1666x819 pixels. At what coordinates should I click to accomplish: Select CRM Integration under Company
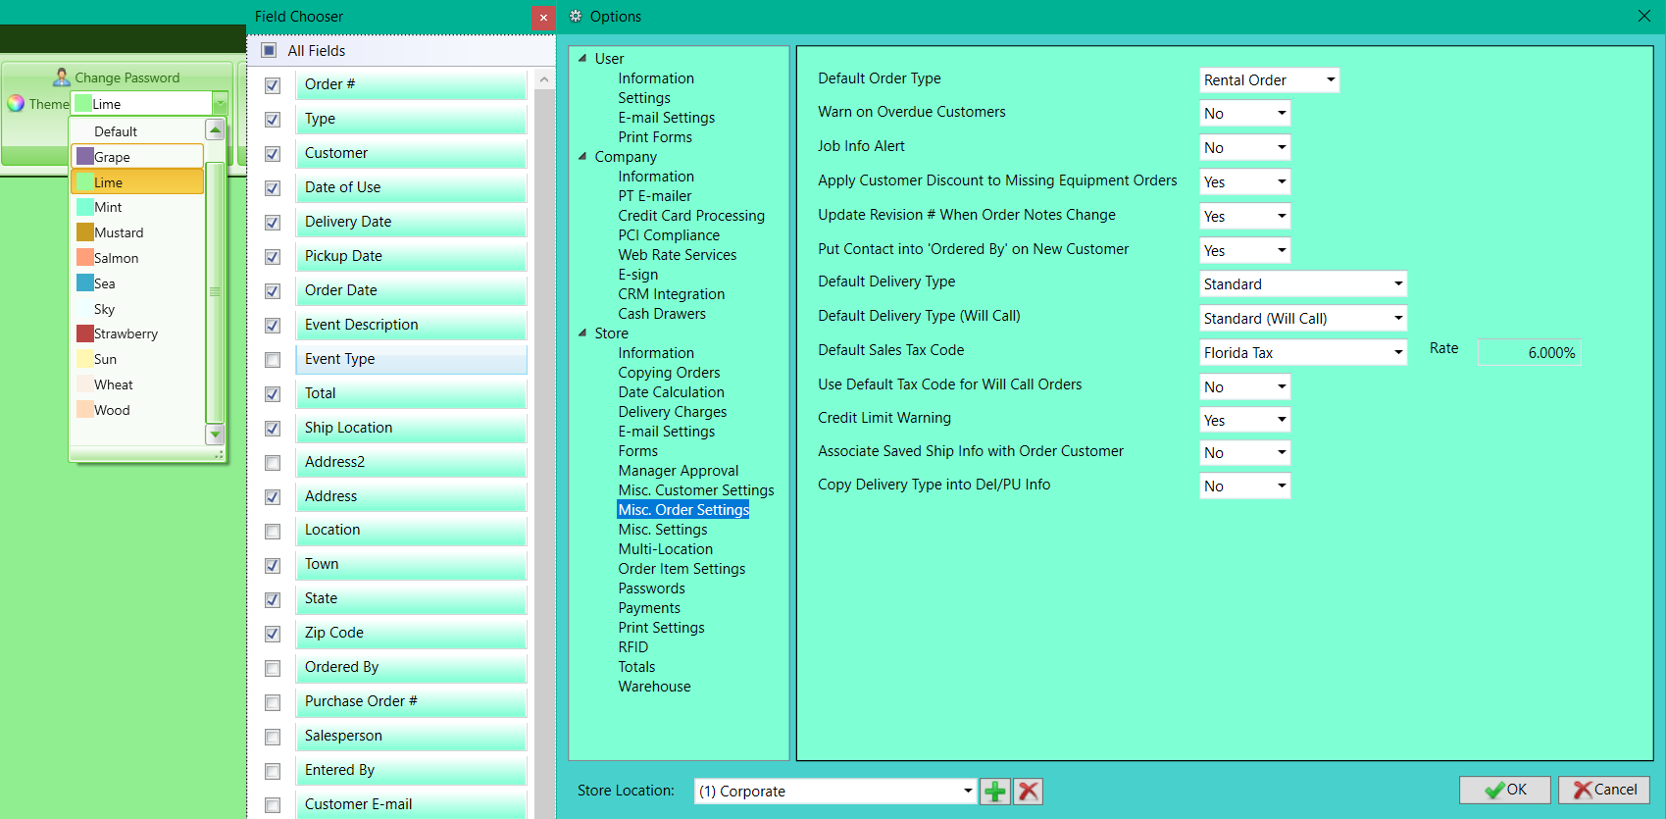[672, 294]
